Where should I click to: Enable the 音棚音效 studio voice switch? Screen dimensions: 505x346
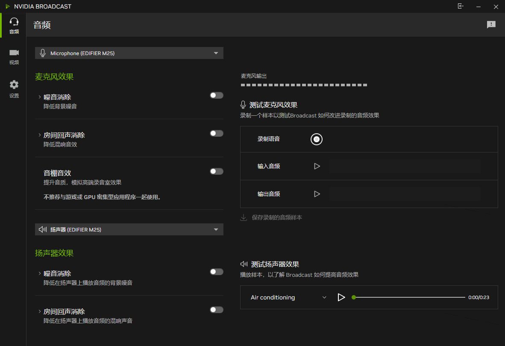[217, 171]
